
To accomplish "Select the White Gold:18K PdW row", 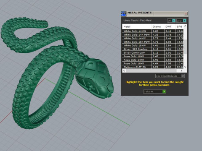I will tap(153, 42).
